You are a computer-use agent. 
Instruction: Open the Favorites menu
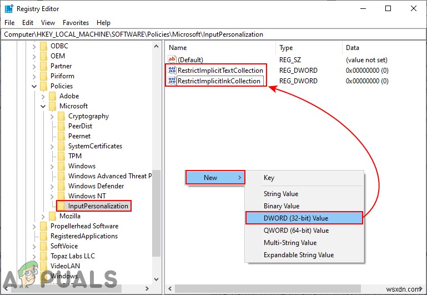76,23
